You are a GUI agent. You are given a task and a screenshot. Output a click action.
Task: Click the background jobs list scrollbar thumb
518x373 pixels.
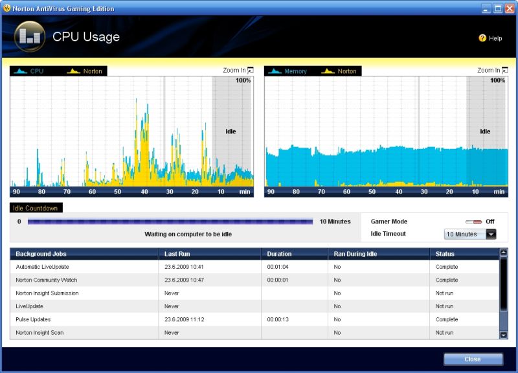point(504,284)
